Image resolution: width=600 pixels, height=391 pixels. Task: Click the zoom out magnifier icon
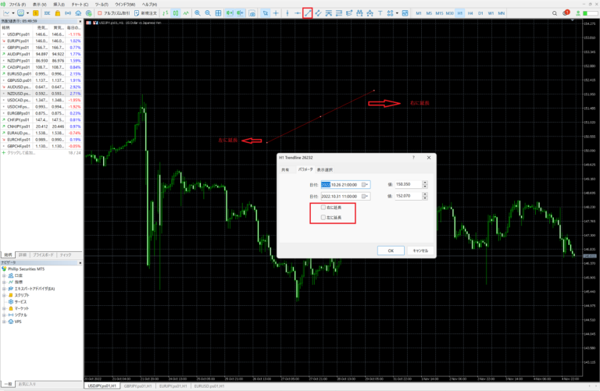click(207, 13)
